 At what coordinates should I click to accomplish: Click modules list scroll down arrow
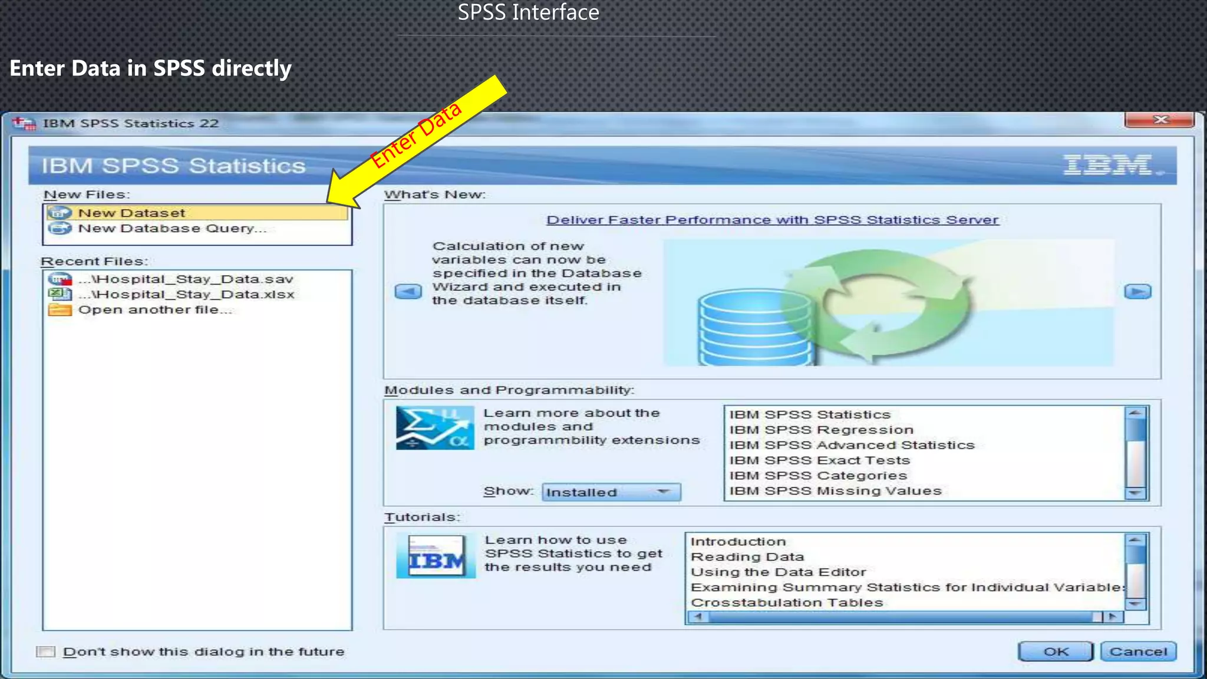1136,493
